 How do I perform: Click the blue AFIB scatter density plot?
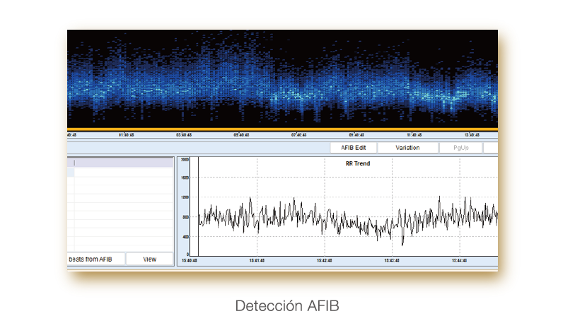coord(282,78)
